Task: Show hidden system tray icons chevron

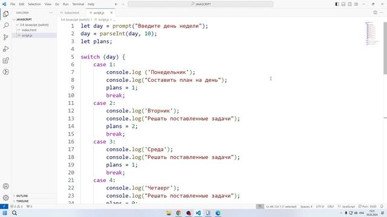Action: pyautogui.click(x=341, y=213)
